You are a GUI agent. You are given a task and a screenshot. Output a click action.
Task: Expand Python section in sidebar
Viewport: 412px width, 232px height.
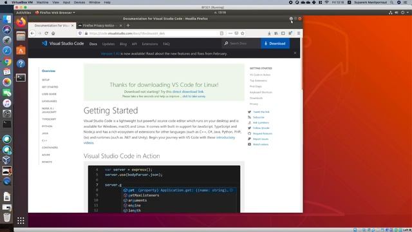tap(47, 126)
